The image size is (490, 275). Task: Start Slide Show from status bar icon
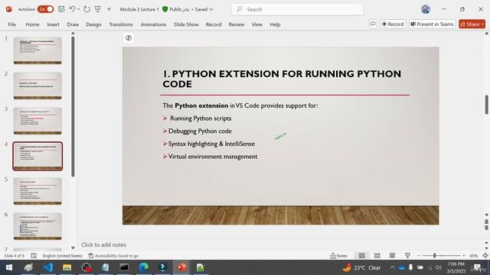tap(407, 256)
